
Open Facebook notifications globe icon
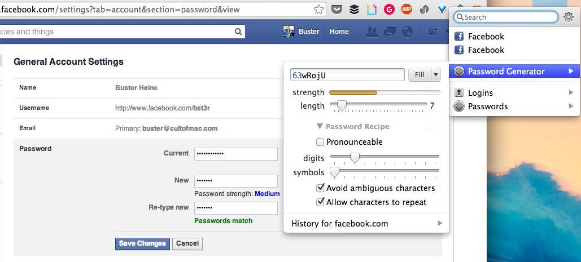pyautogui.click(x=407, y=32)
